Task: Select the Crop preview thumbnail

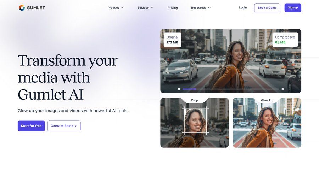Action: tap(195, 123)
